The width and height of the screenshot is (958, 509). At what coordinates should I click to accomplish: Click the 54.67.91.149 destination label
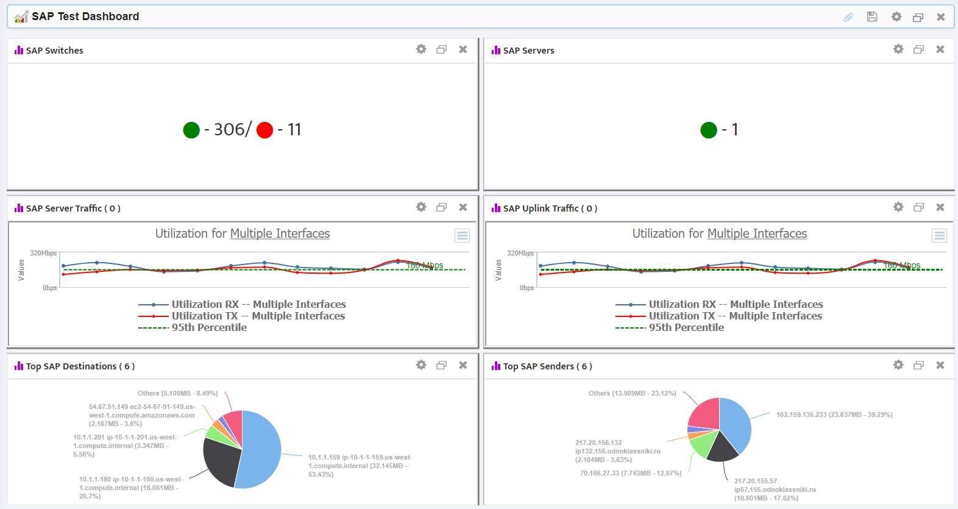pos(142,415)
